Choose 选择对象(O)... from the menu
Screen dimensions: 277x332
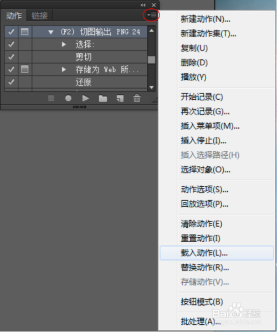(217, 170)
